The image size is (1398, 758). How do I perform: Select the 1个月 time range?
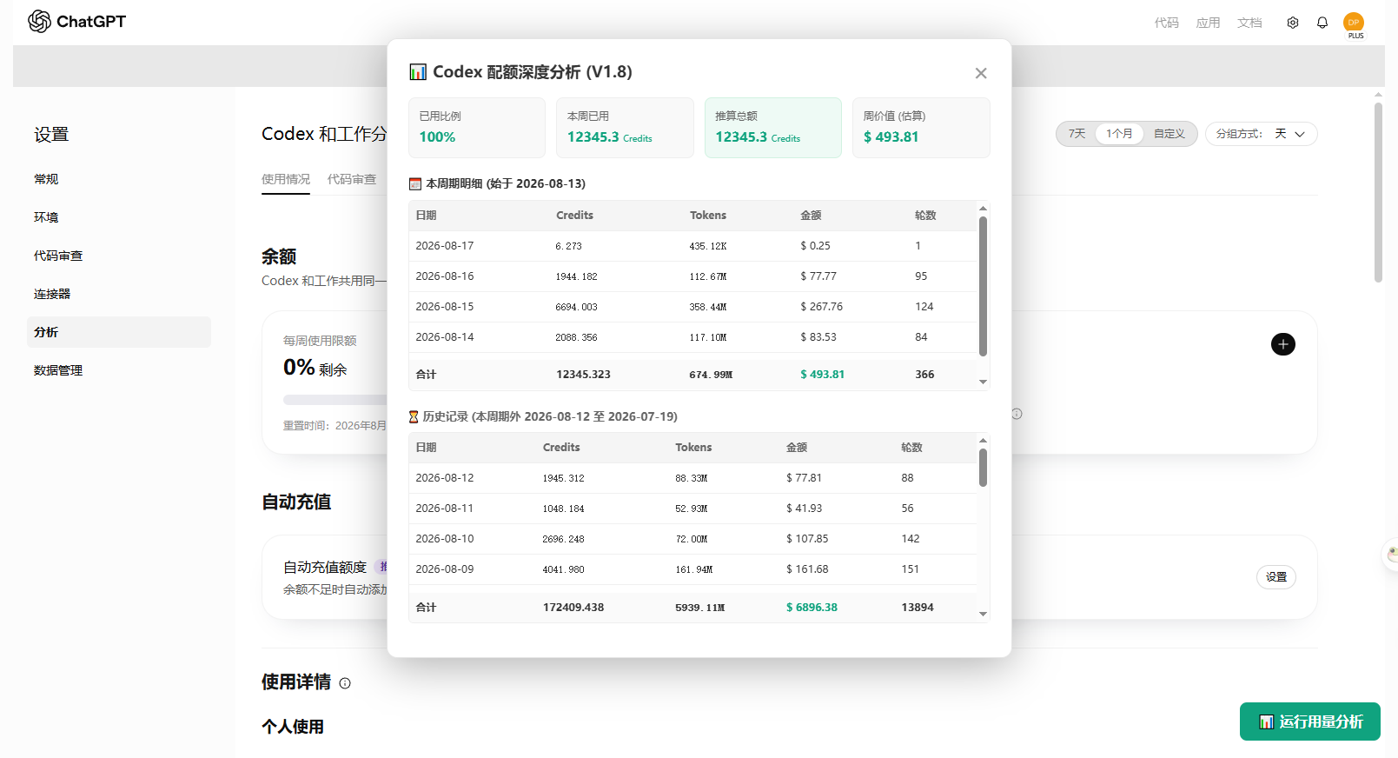click(x=1119, y=134)
